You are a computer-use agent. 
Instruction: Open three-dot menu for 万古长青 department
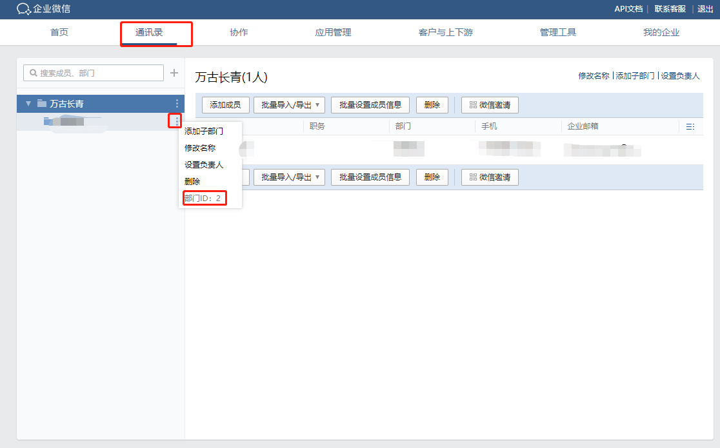pyautogui.click(x=177, y=103)
